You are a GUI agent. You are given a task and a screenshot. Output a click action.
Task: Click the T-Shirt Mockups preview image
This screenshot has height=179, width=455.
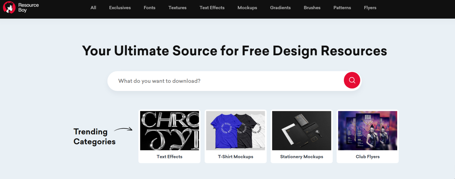click(x=235, y=130)
